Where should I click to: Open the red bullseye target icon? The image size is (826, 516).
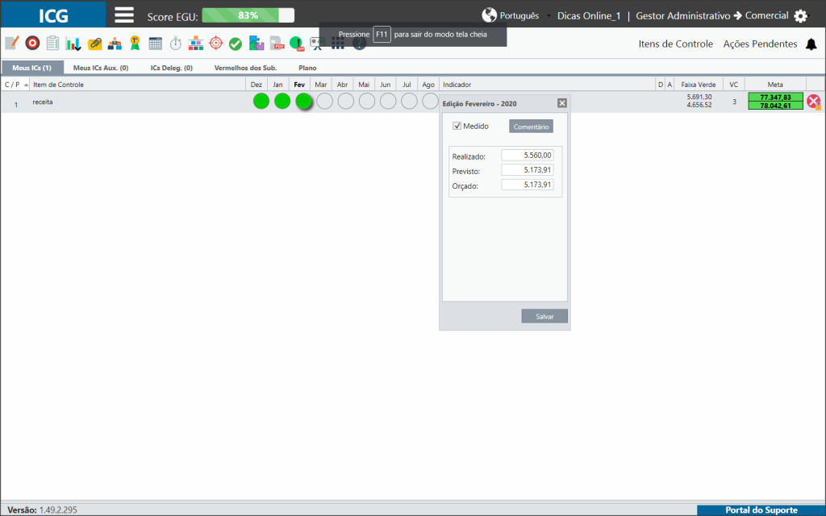pos(32,44)
